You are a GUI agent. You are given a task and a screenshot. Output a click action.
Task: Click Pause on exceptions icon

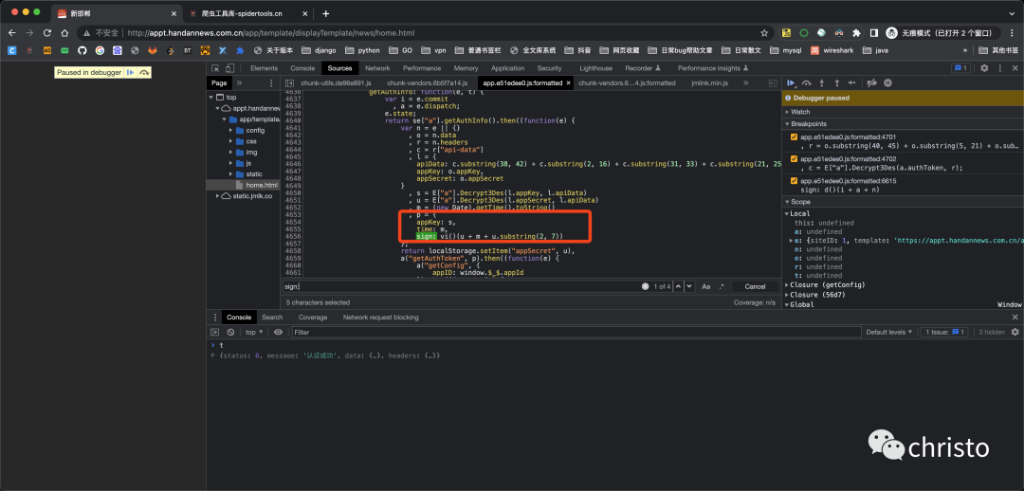pos(888,83)
